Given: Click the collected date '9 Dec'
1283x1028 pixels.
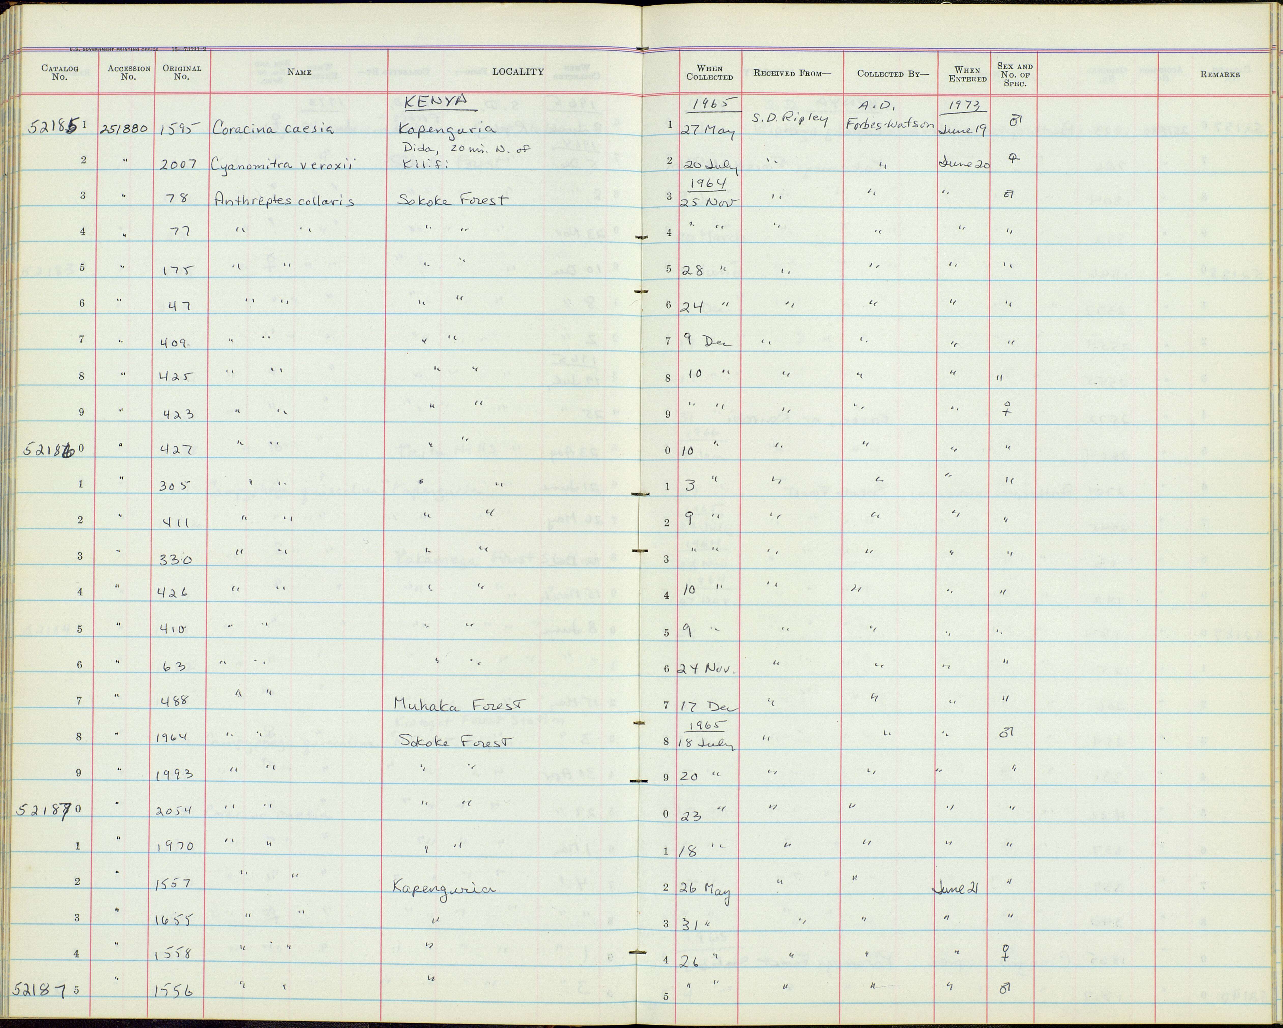Looking at the screenshot, I should (707, 341).
